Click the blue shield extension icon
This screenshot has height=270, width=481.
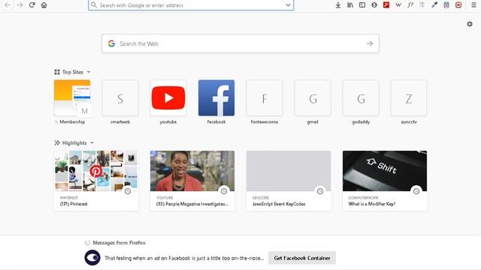[x=446, y=5]
